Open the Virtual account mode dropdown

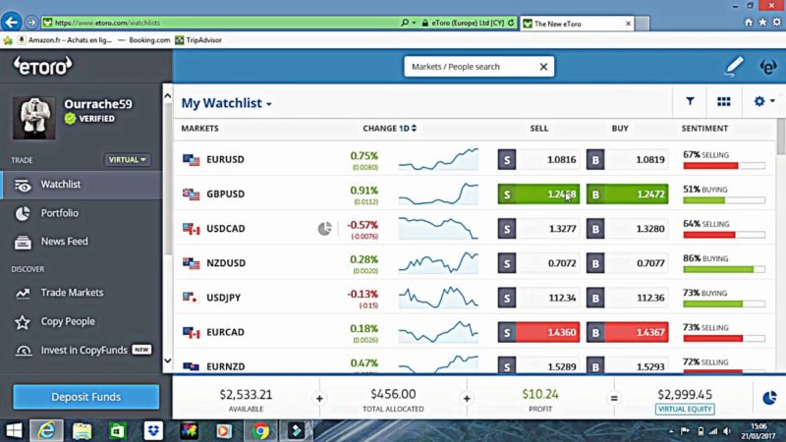127,159
